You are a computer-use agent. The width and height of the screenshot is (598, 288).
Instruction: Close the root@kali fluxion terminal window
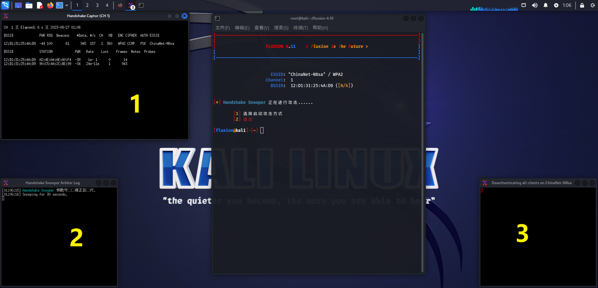pyautogui.click(x=421, y=18)
